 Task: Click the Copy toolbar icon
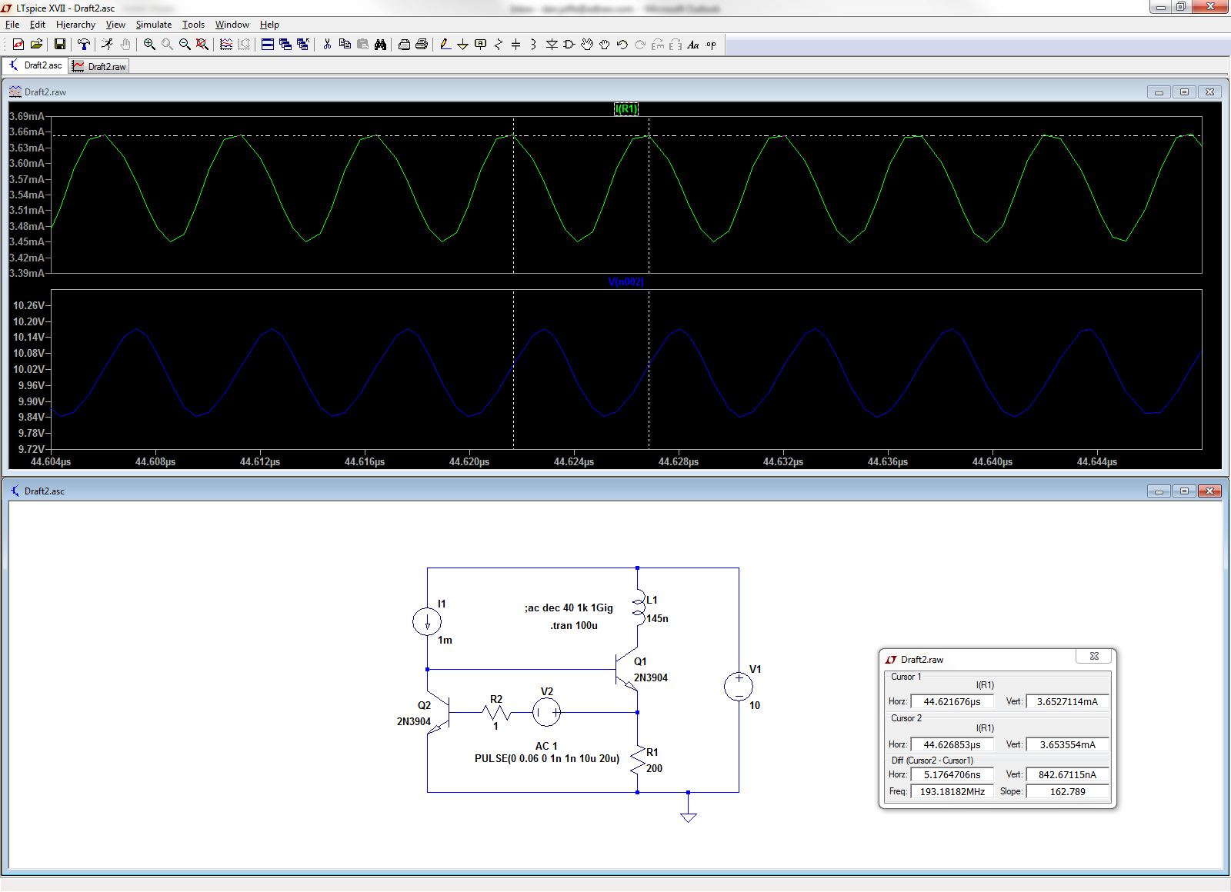(345, 45)
